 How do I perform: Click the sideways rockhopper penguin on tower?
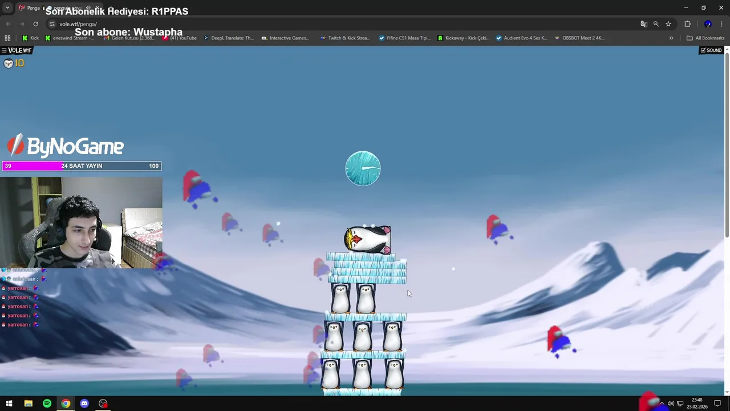pyautogui.click(x=368, y=239)
